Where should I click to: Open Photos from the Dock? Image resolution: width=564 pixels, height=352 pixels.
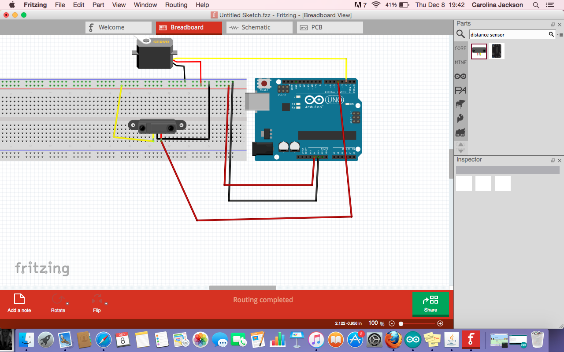pos(200,339)
